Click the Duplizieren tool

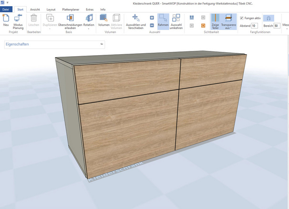[x=50, y=20]
